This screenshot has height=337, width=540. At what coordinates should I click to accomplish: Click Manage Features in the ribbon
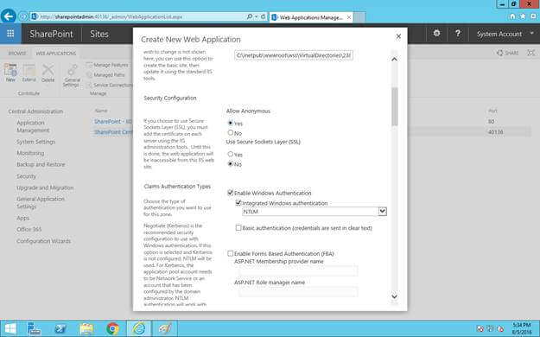tap(107, 65)
